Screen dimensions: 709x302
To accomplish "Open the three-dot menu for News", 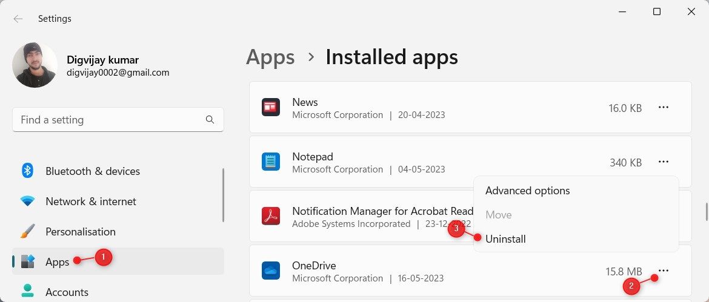I will [663, 108].
